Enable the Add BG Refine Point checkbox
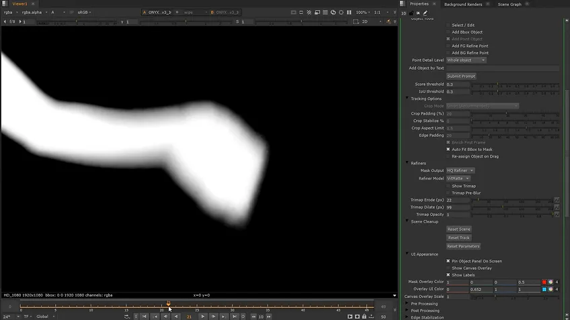 click(448, 52)
